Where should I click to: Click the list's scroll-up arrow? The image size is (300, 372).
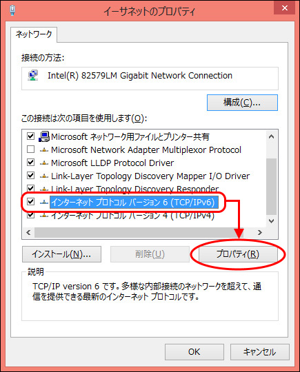(x=271, y=136)
